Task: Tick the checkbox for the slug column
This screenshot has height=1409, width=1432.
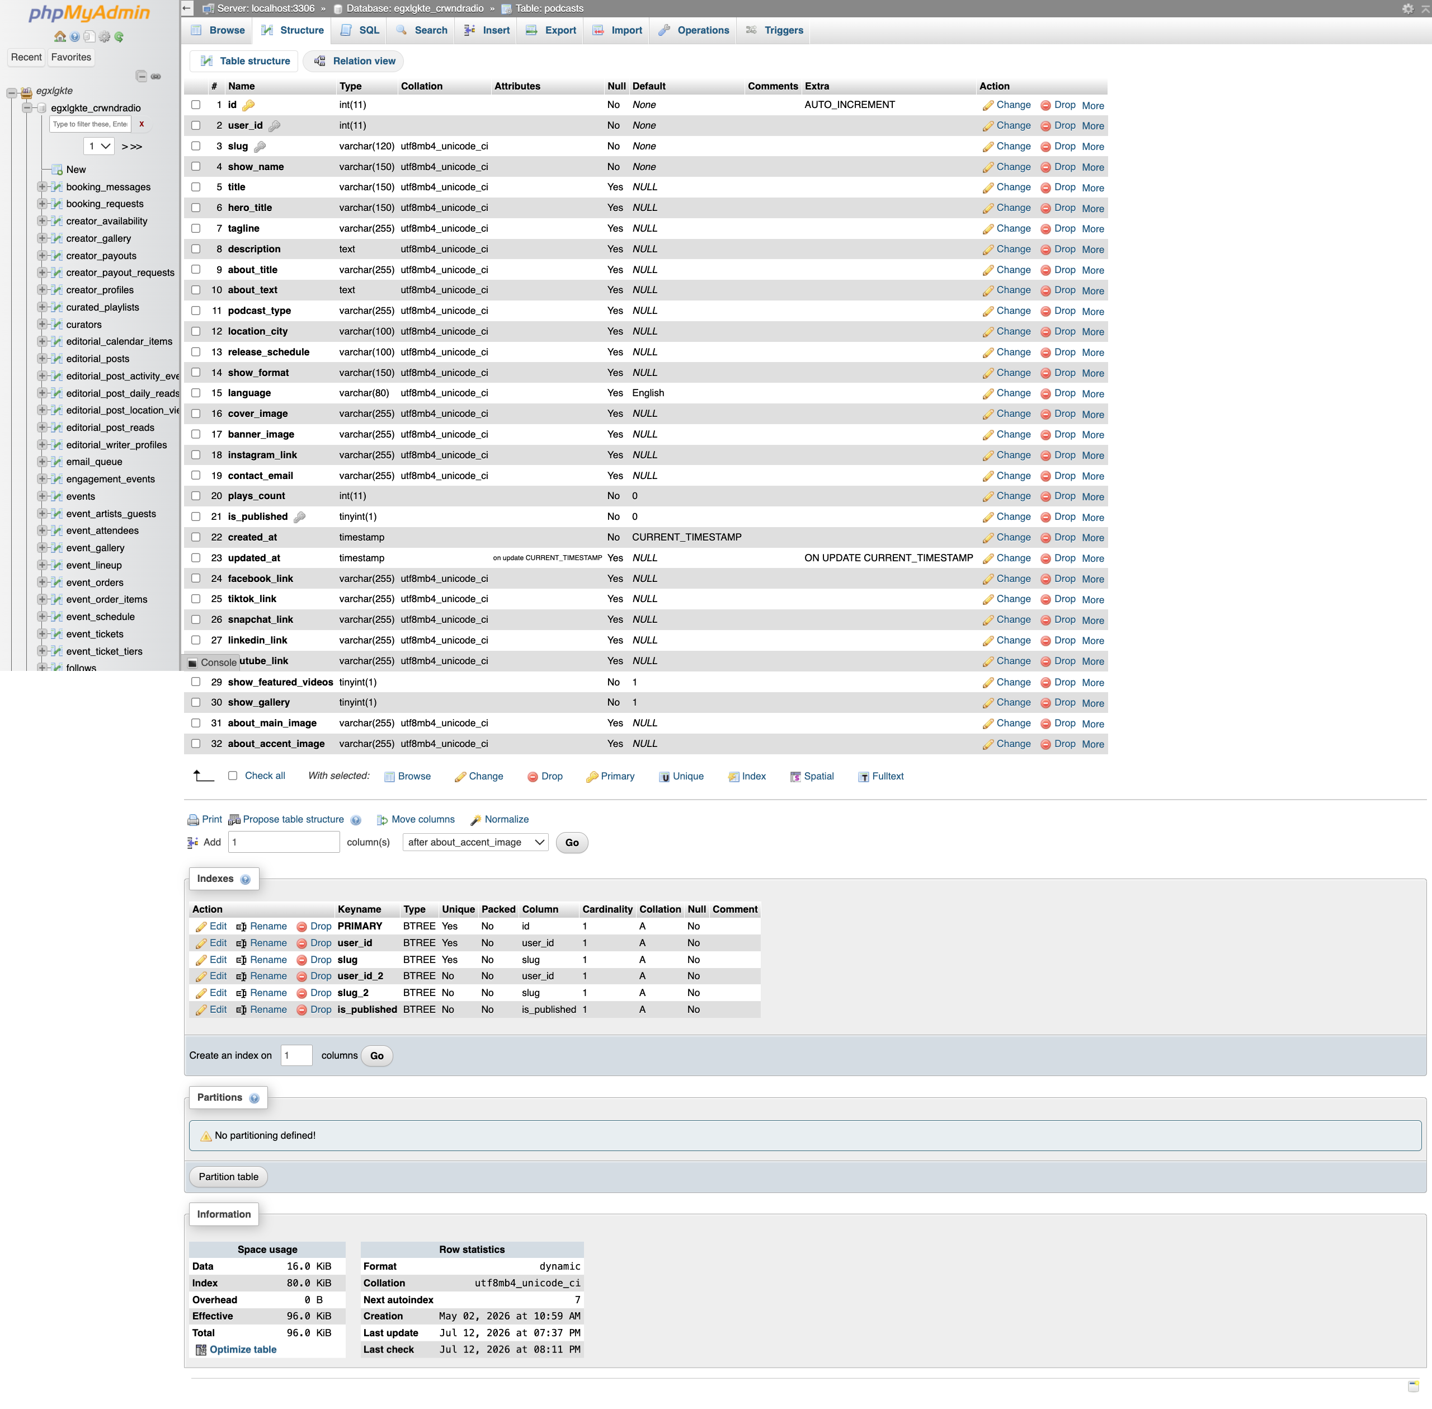Action: click(196, 147)
